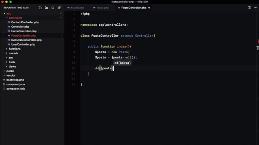Viewport: 259px width, 145px height.
Task: Open bootstrap.php from Explorer
Action: click(15, 80)
